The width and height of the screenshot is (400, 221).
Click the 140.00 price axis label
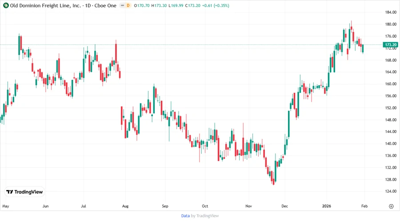point(391,143)
